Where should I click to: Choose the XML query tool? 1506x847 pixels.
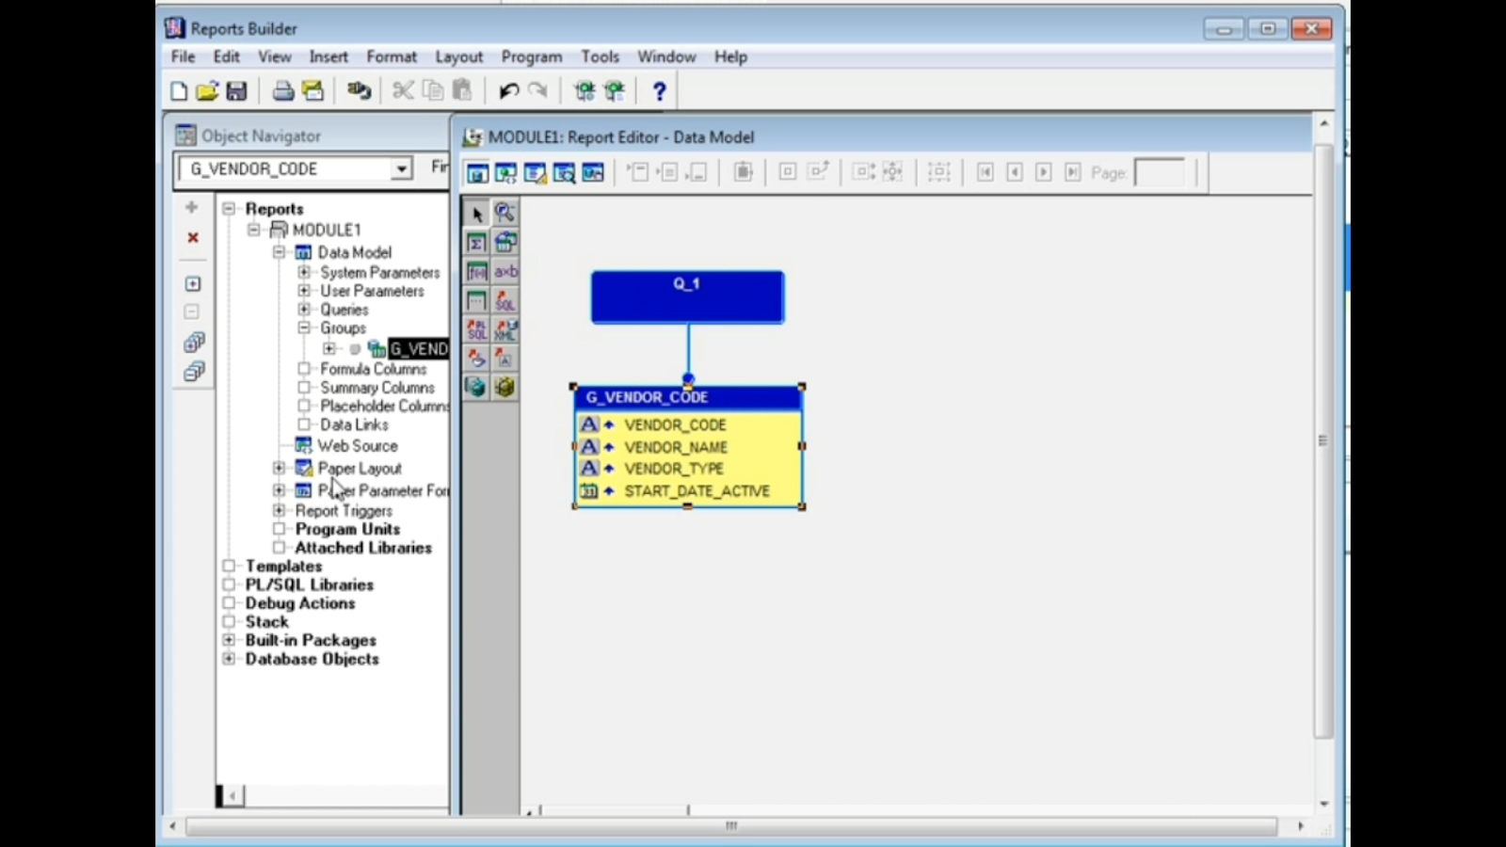[x=506, y=330]
